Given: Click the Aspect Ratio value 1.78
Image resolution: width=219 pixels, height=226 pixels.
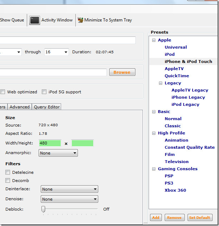Looking at the screenshot, I should coord(43,134).
